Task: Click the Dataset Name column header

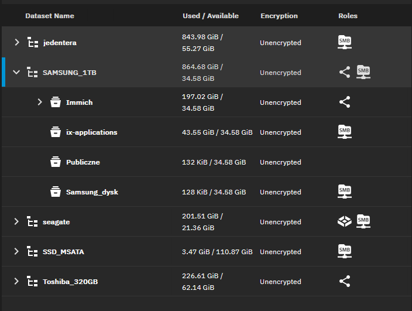Action: point(50,16)
